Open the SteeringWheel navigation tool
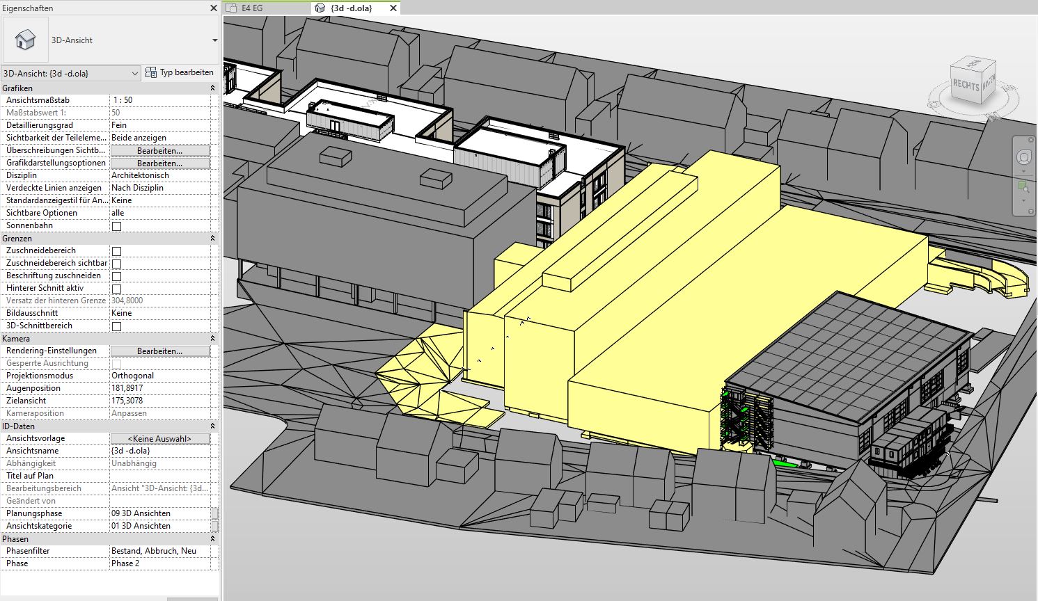 (x=1023, y=157)
